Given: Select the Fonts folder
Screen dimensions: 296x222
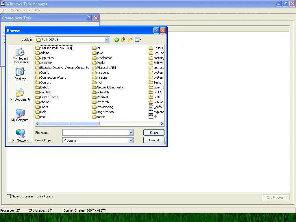Looking at the screenshot, I should click(42, 107).
